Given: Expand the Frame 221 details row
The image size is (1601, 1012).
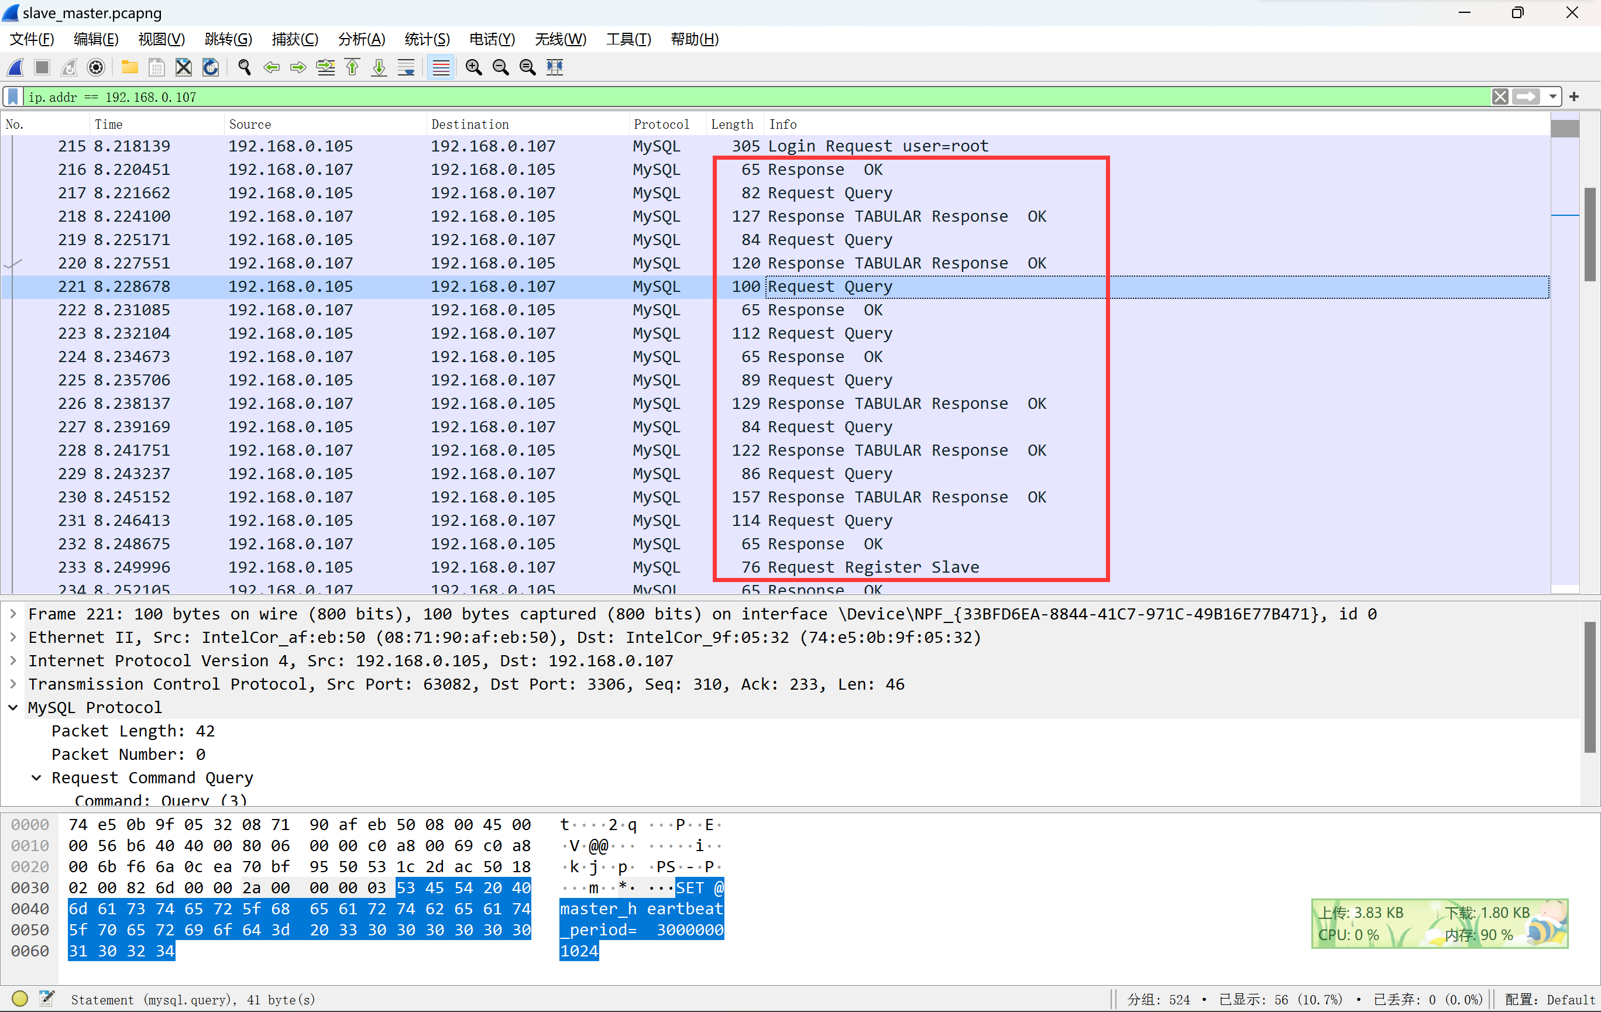Looking at the screenshot, I should pyautogui.click(x=13, y=614).
